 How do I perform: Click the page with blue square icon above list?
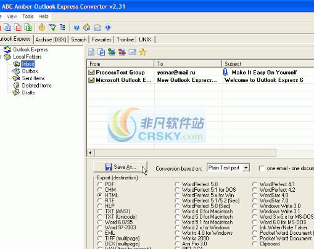pyautogui.click(x=101, y=52)
